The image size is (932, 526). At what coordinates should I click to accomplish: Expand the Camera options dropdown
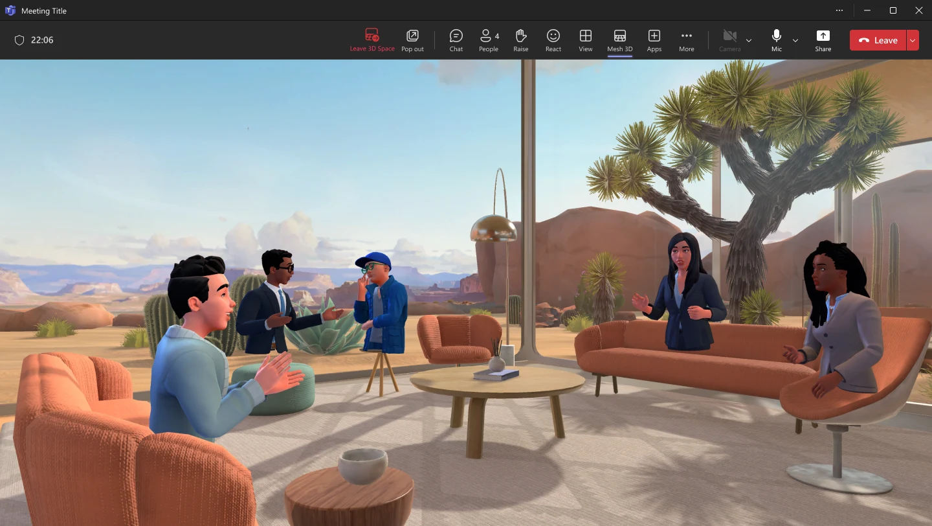point(749,40)
